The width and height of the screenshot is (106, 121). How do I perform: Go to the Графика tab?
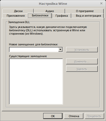coord(61,16)
